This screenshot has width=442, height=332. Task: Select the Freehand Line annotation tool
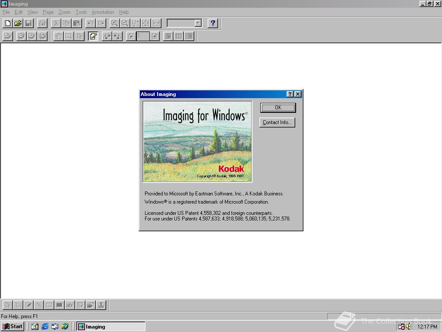18,305
